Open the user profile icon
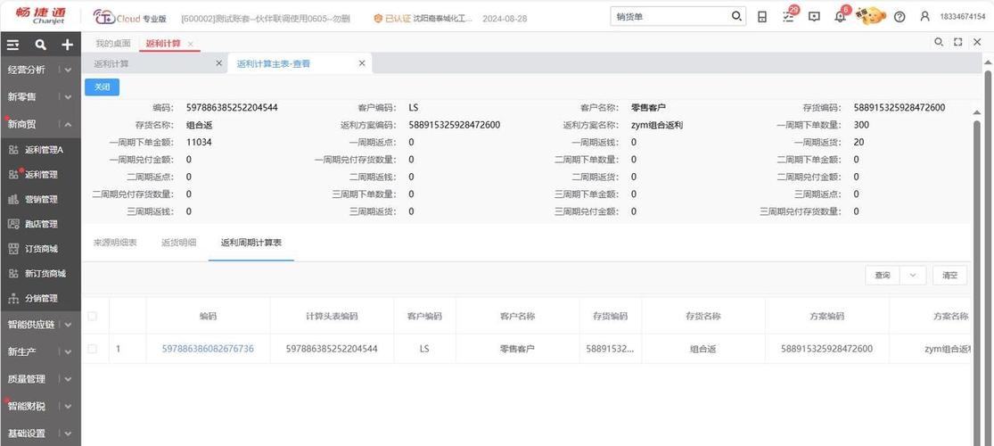994x446 pixels. tap(924, 17)
